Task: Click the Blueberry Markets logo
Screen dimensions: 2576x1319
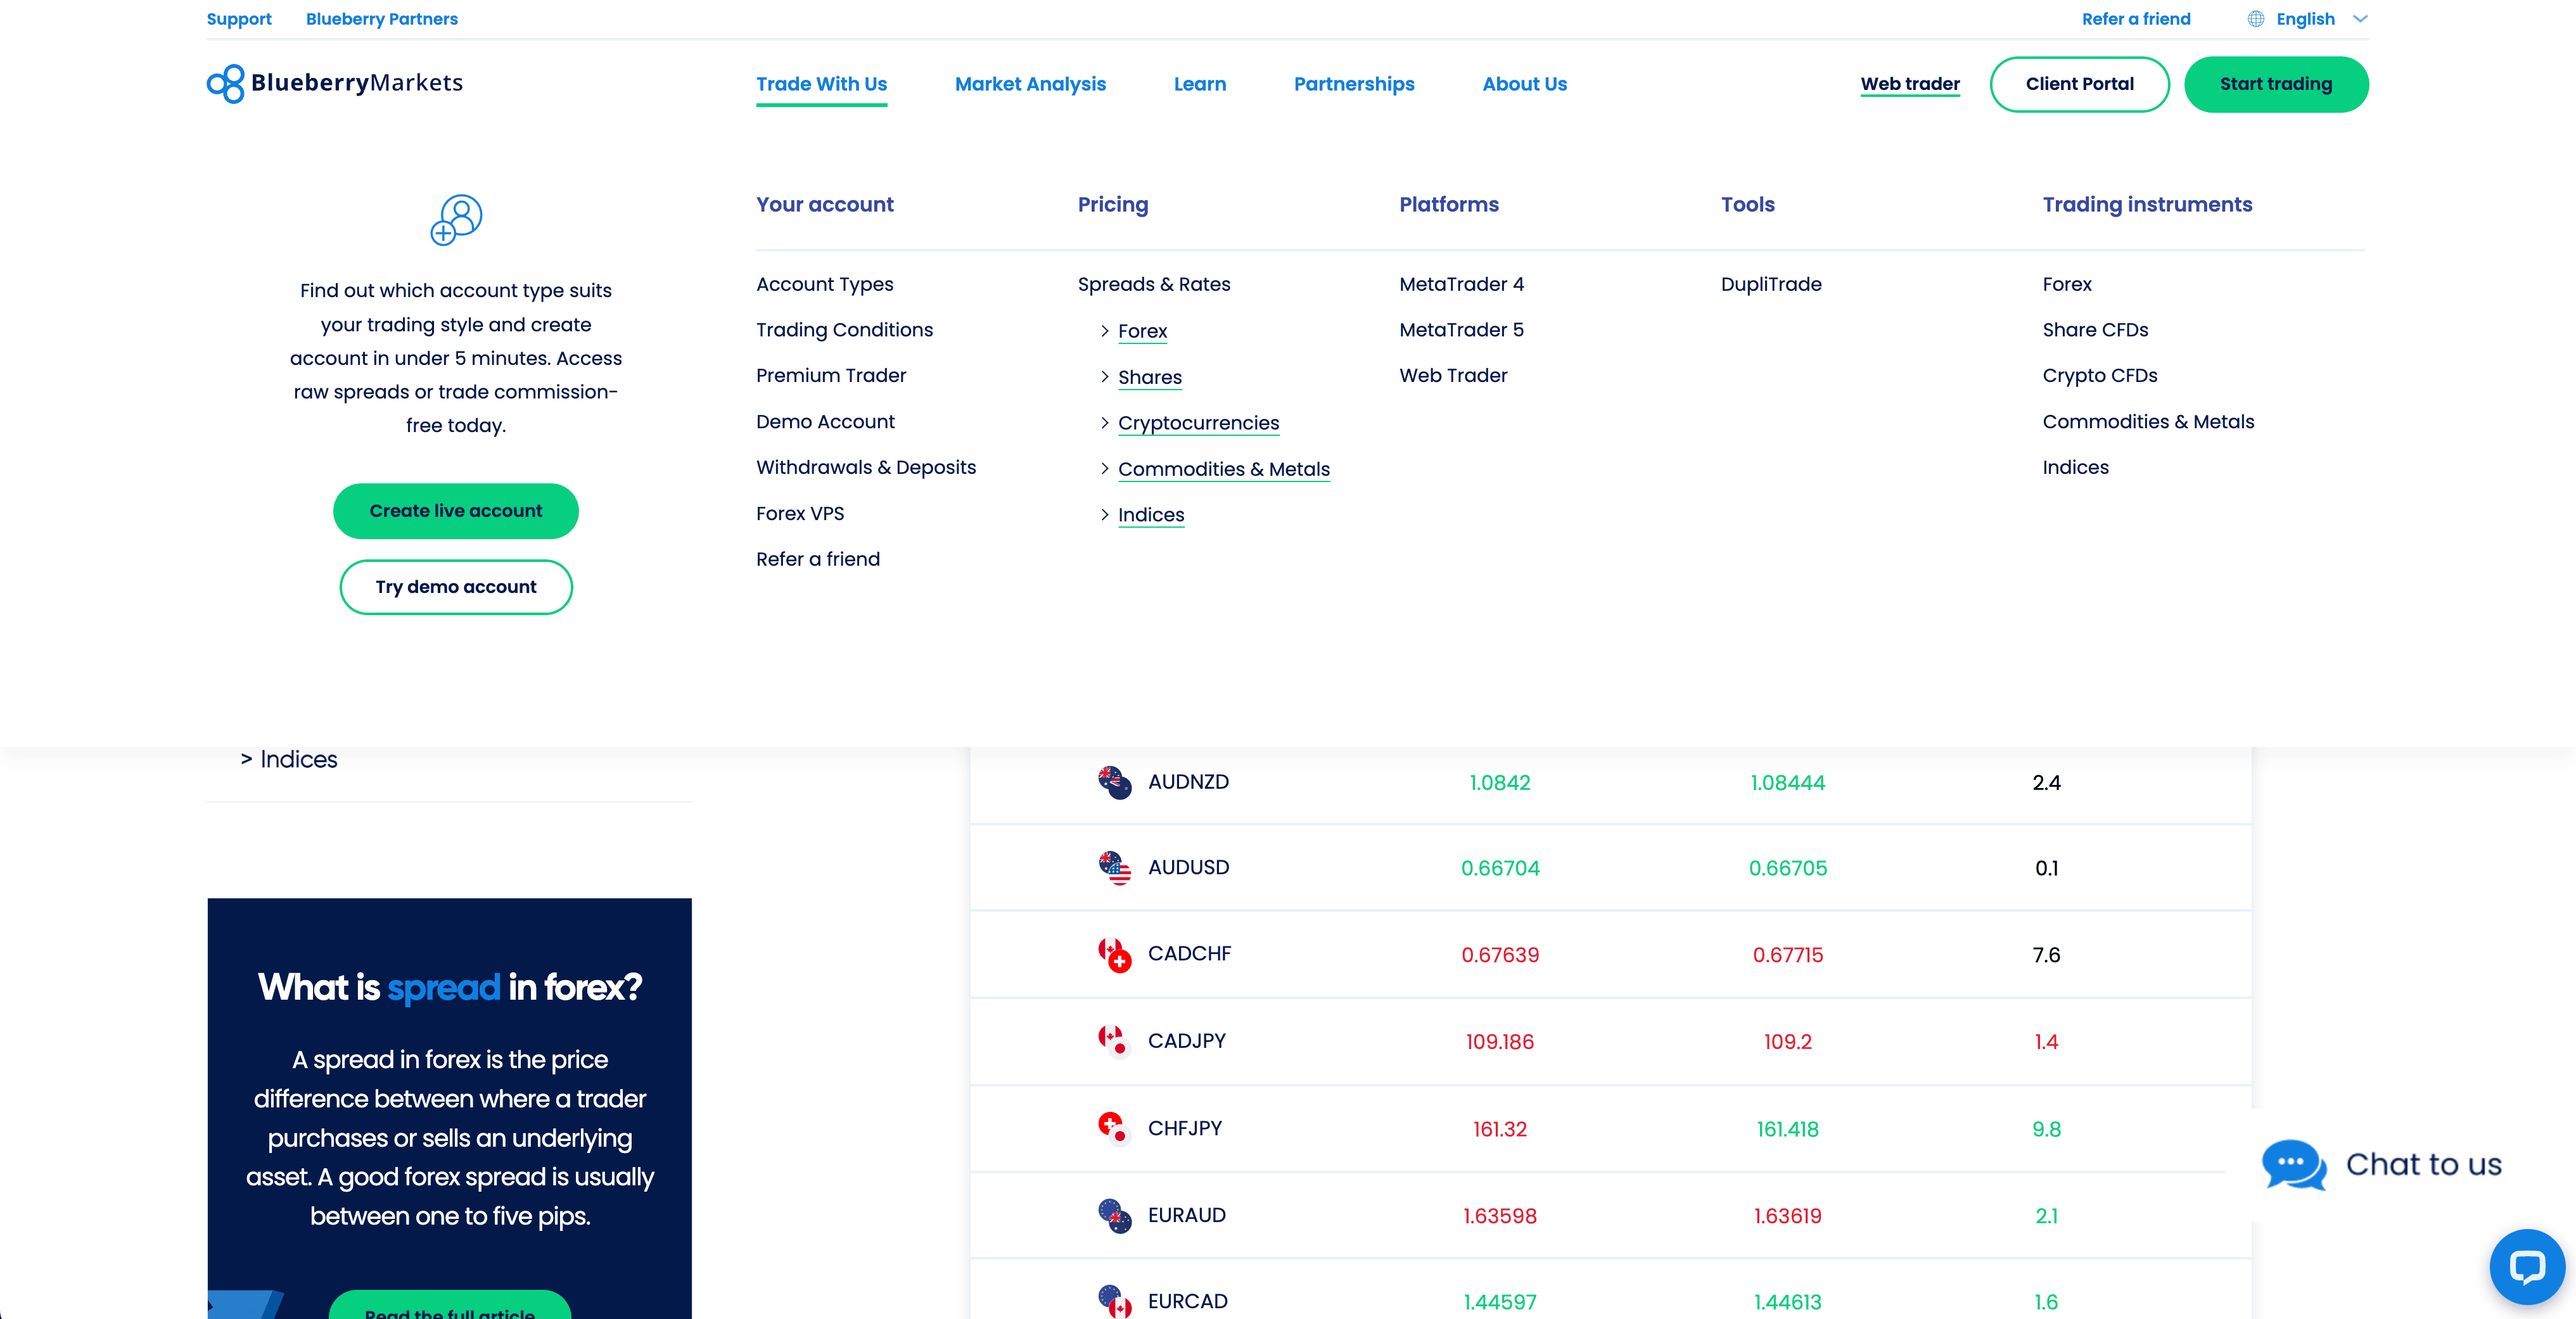Action: [x=335, y=84]
